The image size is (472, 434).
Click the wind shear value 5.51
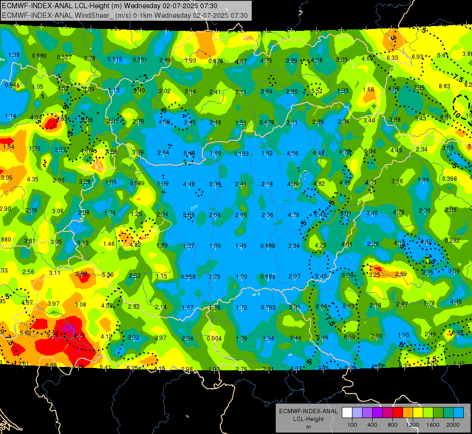point(317,91)
